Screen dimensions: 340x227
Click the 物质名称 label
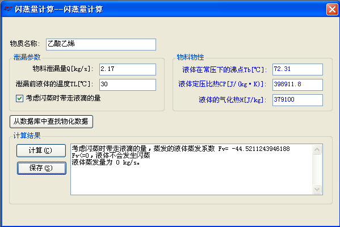(25, 44)
